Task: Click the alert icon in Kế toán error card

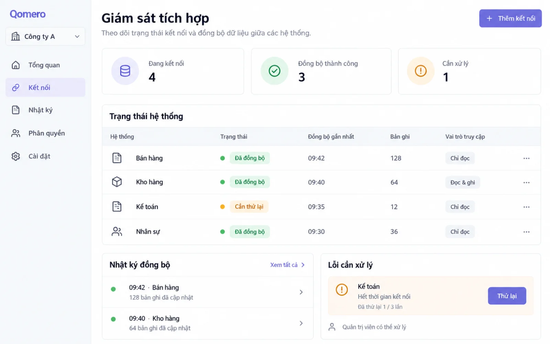Action: click(x=342, y=290)
